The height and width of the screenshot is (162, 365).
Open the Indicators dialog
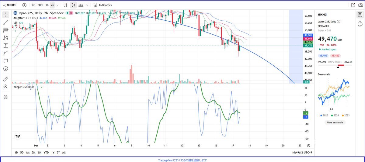tap(103, 5)
